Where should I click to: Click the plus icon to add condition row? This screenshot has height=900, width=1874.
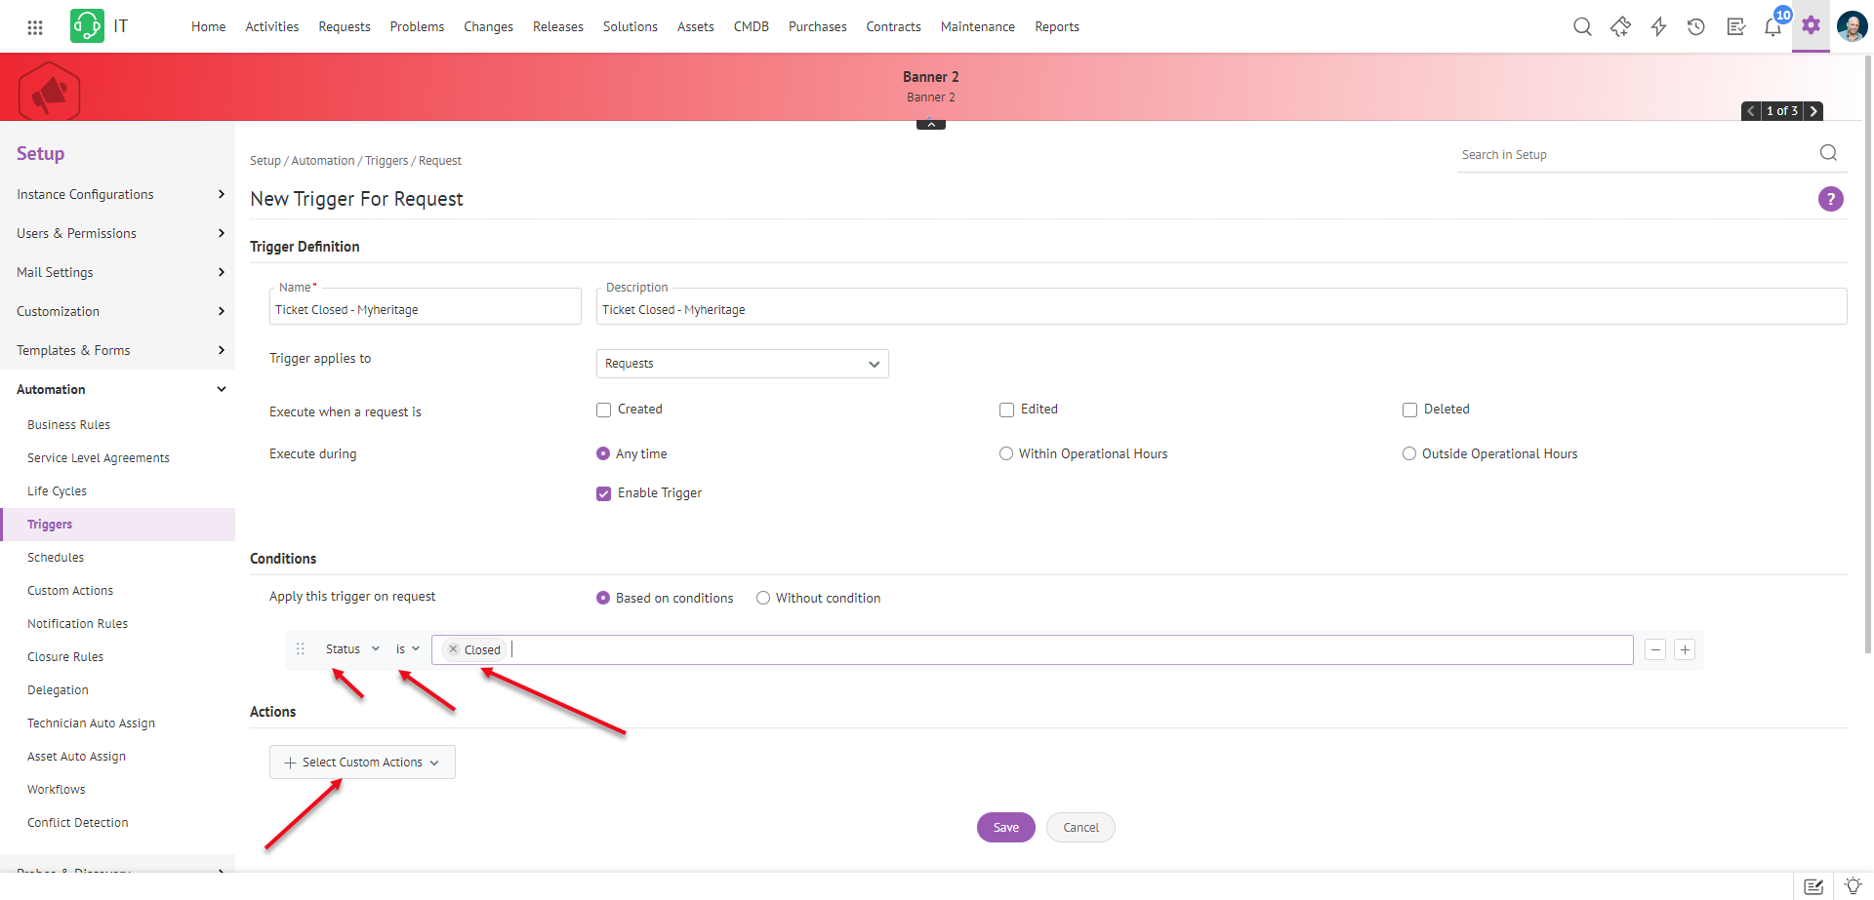click(x=1685, y=650)
